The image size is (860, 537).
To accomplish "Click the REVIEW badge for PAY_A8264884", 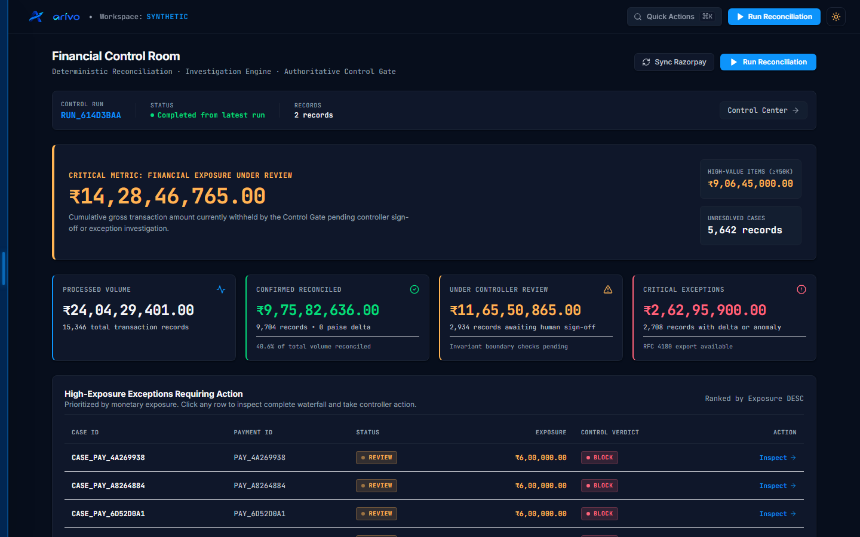I will click(376, 486).
